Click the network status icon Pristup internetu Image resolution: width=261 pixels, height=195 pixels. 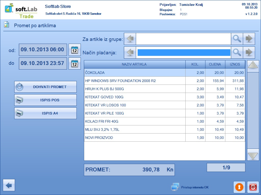(175, 187)
